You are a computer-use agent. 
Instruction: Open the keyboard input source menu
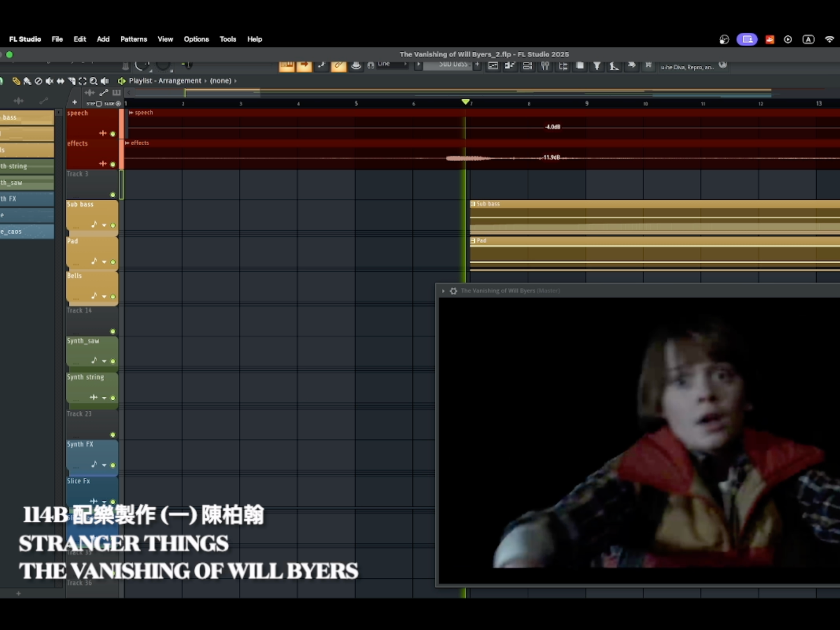pos(808,39)
